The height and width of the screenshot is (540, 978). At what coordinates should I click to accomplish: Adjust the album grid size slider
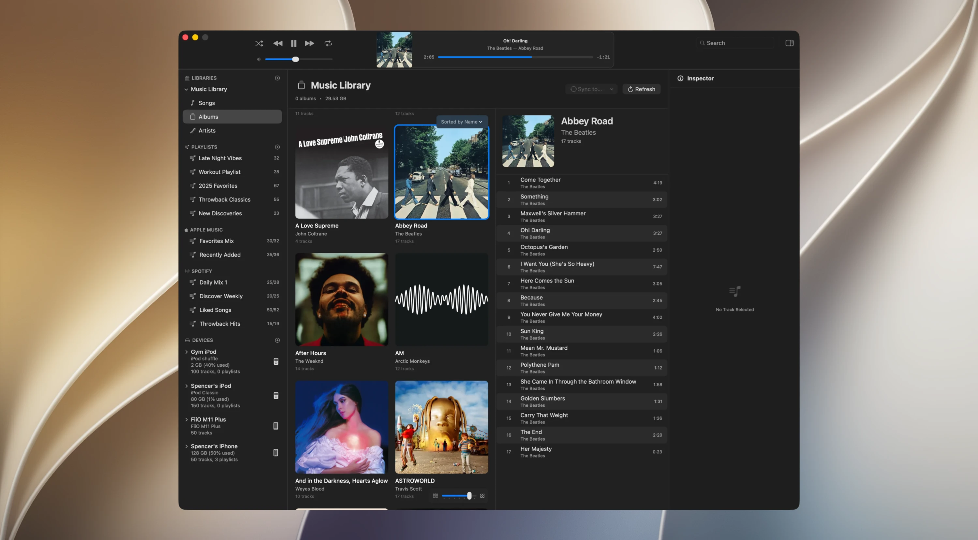(459, 496)
